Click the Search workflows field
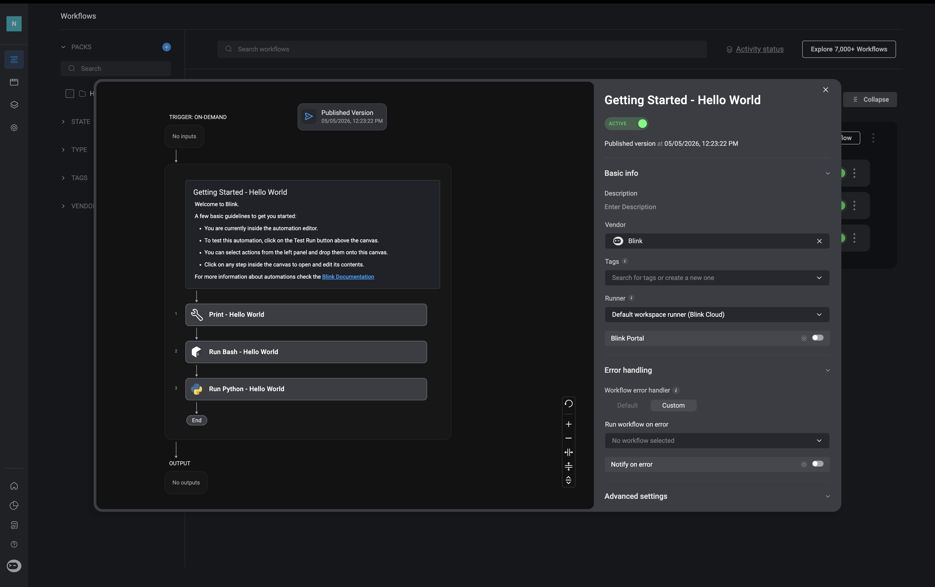Viewport: 935px width, 587px height. point(462,49)
